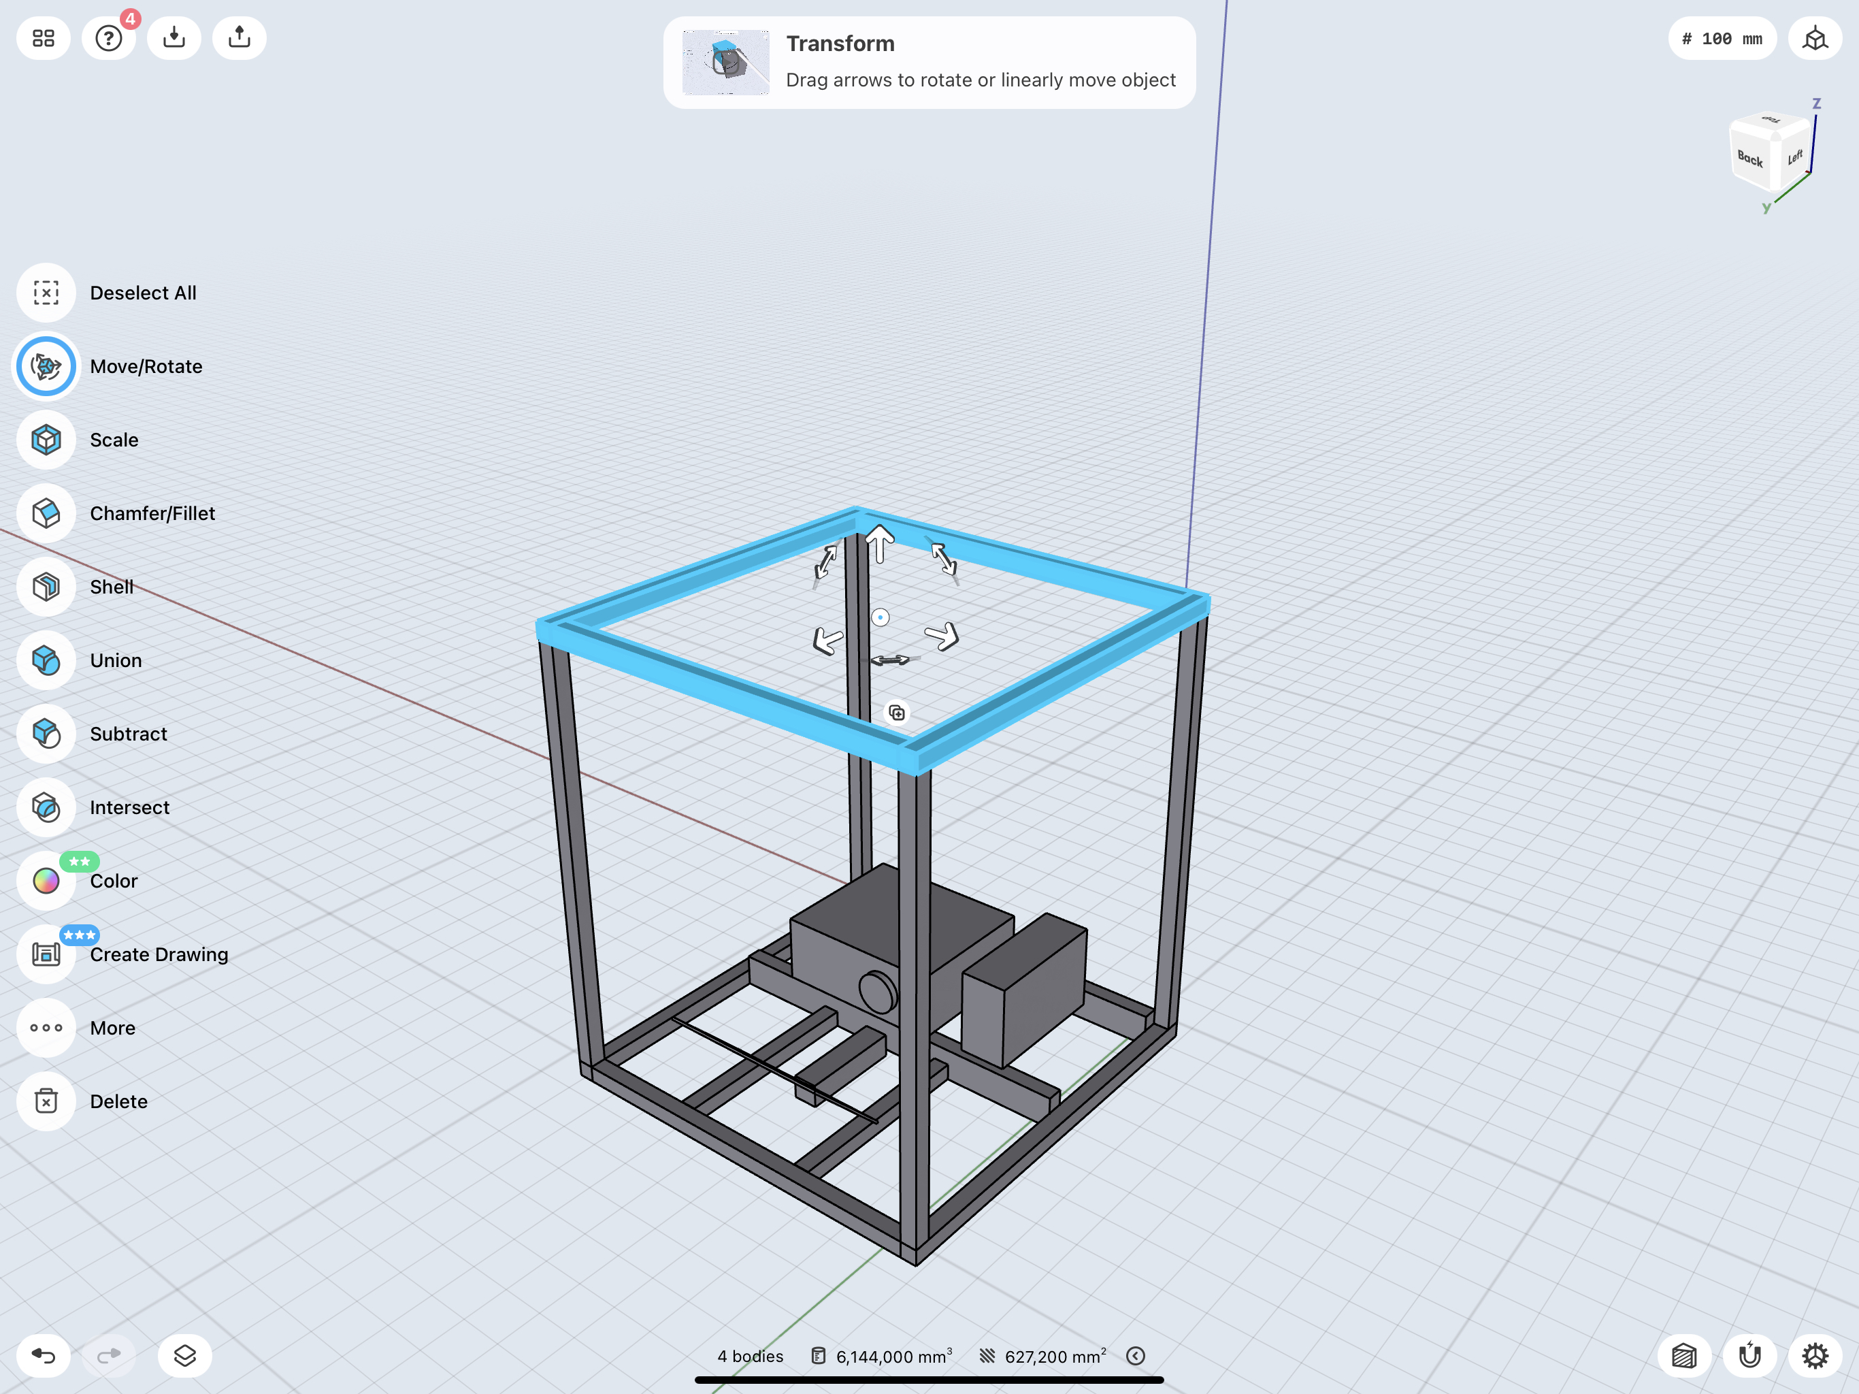This screenshot has width=1859, height=1394.
Task: Click the Shell label
Action: pos(112,587)
